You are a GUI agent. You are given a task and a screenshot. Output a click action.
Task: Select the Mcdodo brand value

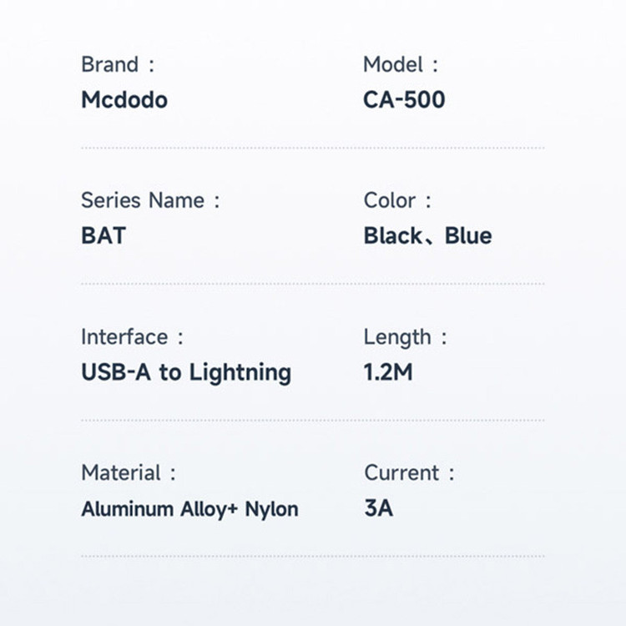coord(124,100)
